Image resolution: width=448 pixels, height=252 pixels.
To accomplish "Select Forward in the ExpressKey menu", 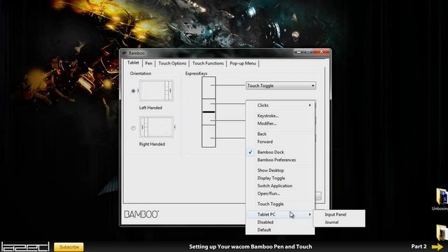I will 280,141.
